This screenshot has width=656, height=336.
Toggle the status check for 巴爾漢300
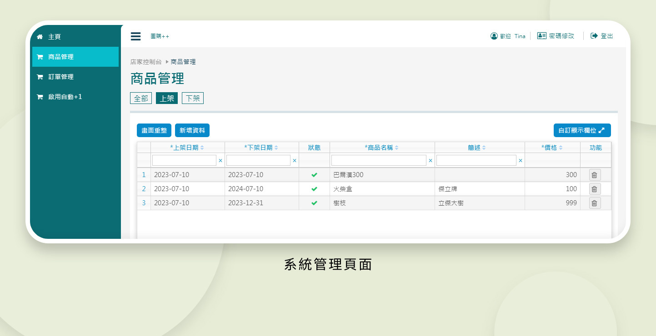point(314,174)
